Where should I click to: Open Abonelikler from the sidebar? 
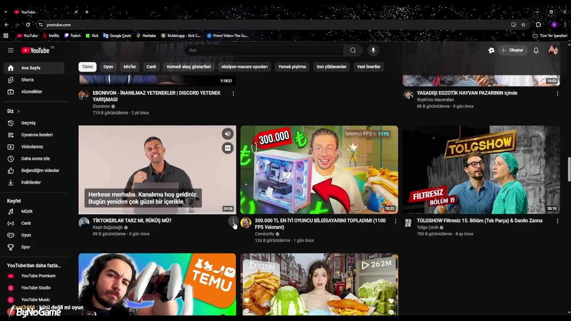coord(34,92)
